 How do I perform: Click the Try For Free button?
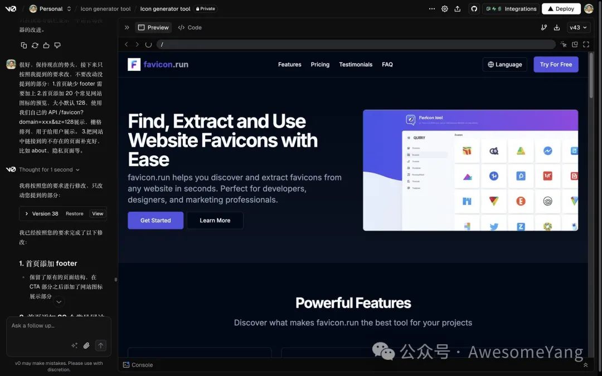[x=556, y=65]
